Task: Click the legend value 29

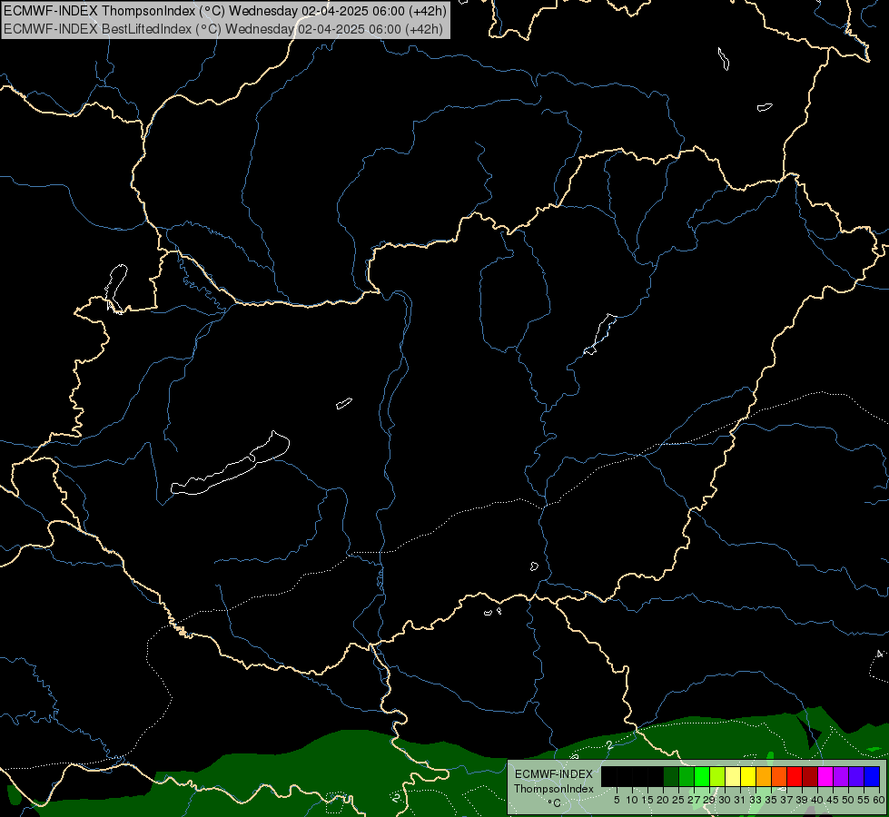Action: (709, 800)
